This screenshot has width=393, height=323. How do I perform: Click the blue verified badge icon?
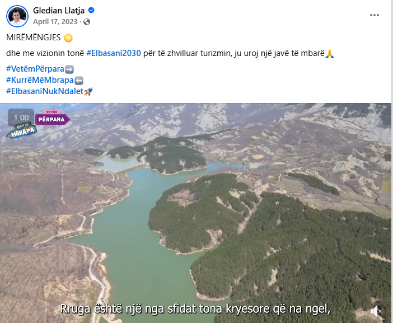point(91,10)
